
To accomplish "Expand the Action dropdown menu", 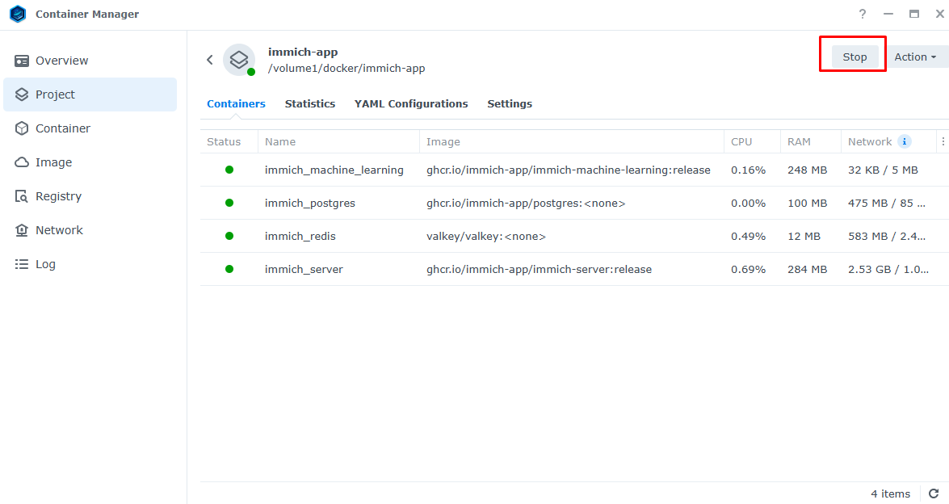I will pyautogui.click(x=915, y=57).
